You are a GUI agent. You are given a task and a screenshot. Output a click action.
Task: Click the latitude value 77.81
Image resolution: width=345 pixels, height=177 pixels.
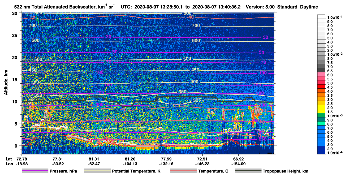(x=58, y=159)
